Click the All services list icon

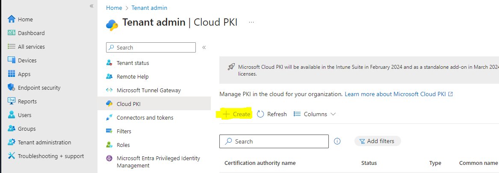point(12,47)
